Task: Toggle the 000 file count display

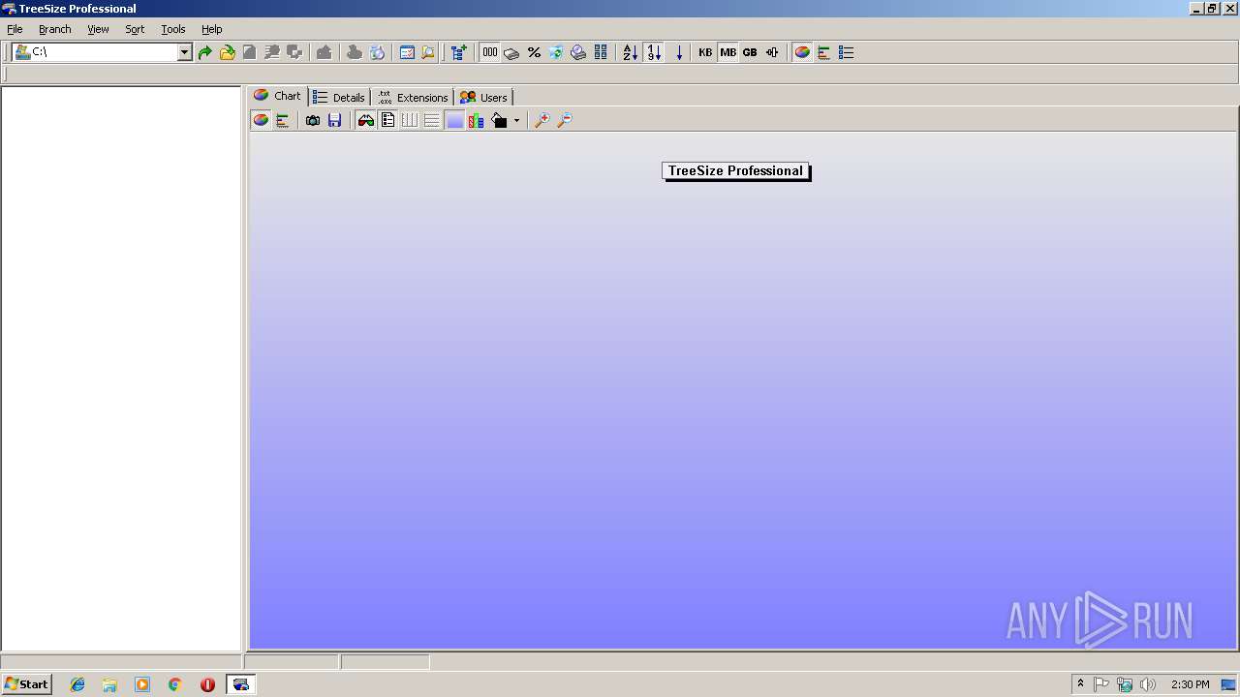Action: [x=490, y=52]
